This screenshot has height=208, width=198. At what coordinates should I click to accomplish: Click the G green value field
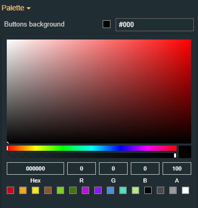click(113, 168)
